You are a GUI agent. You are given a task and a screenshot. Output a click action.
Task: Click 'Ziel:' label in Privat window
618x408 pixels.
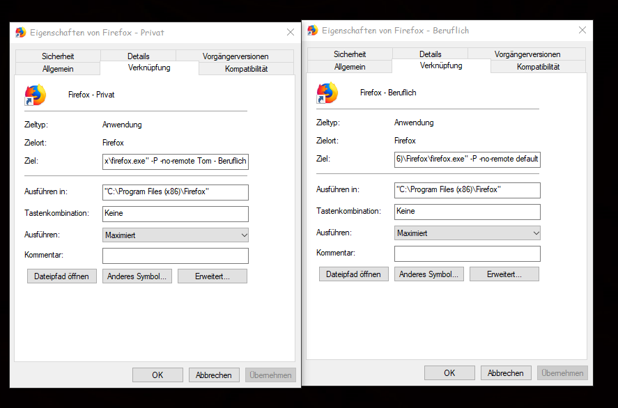(x=31, y=161)
